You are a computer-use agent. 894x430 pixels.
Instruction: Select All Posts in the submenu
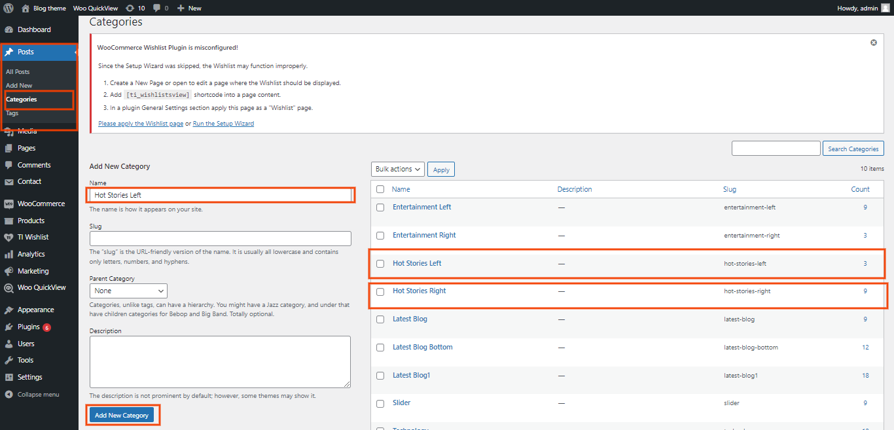pyautogui.click(x=18, y=72)
